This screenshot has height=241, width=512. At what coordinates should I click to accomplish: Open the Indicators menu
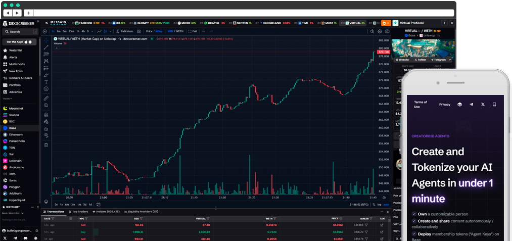coord(124,31)
